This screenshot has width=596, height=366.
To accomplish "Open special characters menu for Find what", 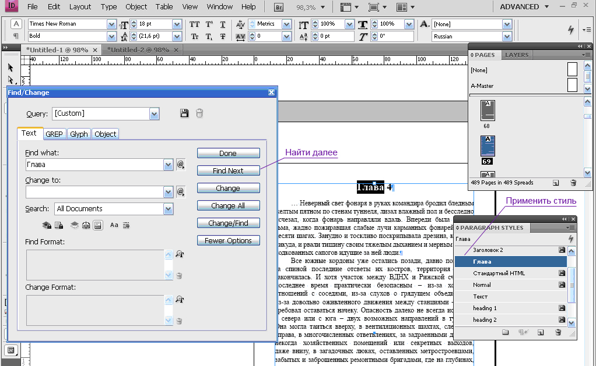I will click(x=181, y=165).
